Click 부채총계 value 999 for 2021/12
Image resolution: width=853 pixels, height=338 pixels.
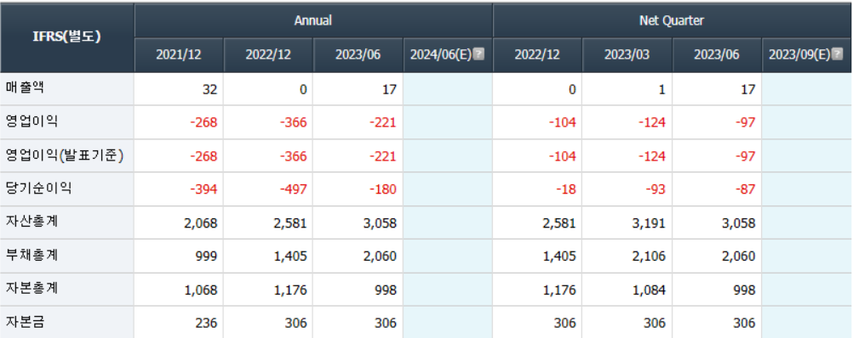[207, 257]
